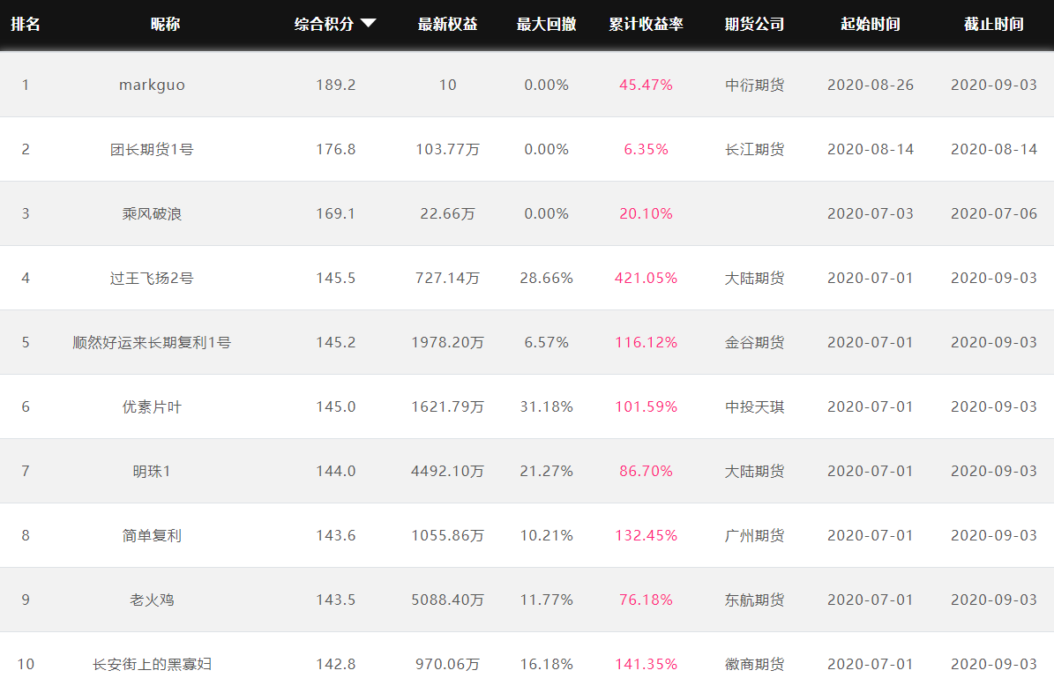Click the futures company 中投天琪
1054x693 pixels.
[x=754, y=406]
